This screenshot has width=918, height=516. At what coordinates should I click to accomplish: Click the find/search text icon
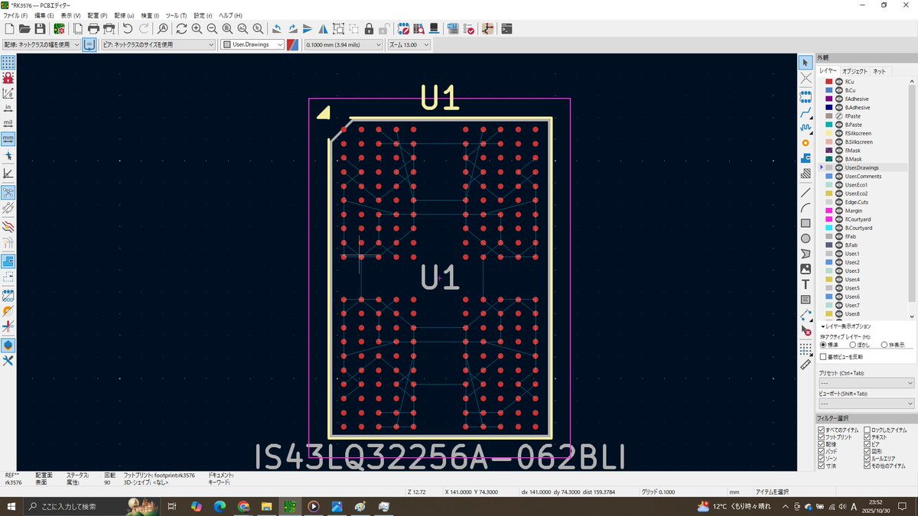pos(162,28)
